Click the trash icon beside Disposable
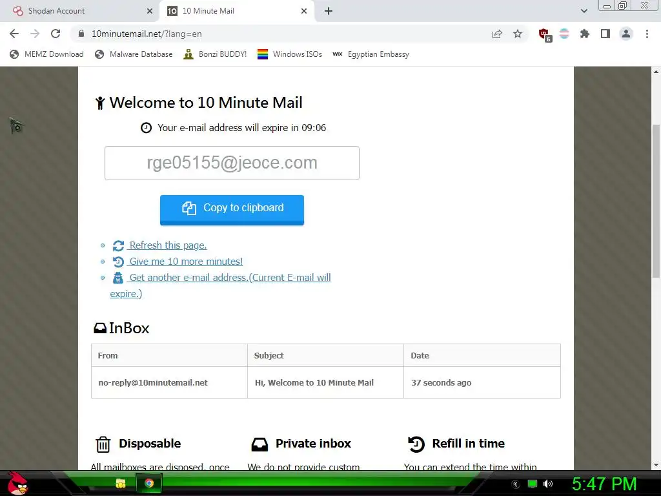Viewport: 661px width, 496px height. coord(103,444)
